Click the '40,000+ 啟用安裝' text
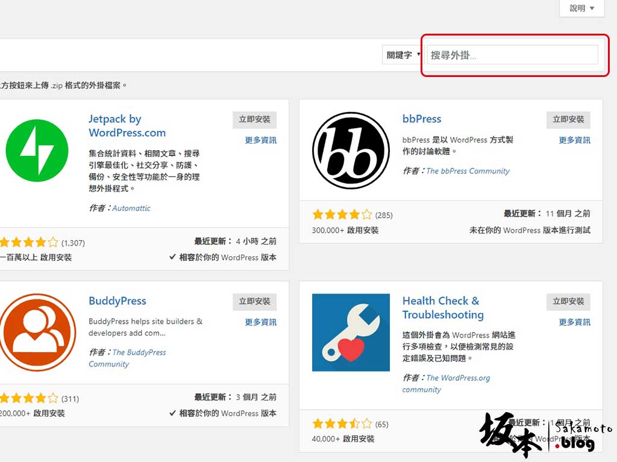The image size is (617, 462). click(343, 439)
